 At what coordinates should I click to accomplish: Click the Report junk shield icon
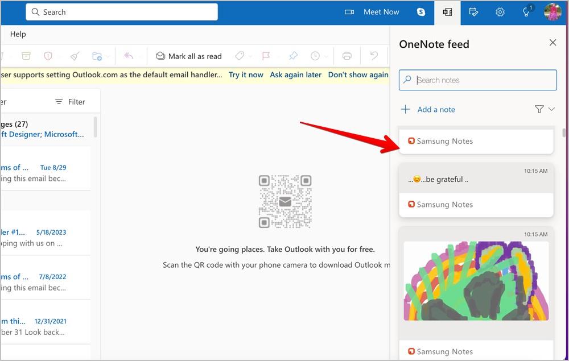click(x=48, y=56)
